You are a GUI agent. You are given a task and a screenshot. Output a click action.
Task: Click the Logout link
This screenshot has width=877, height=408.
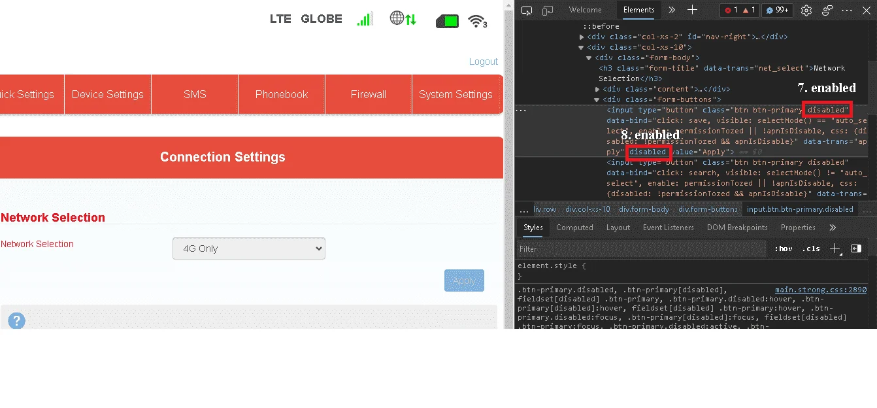[x=484, y=61]
